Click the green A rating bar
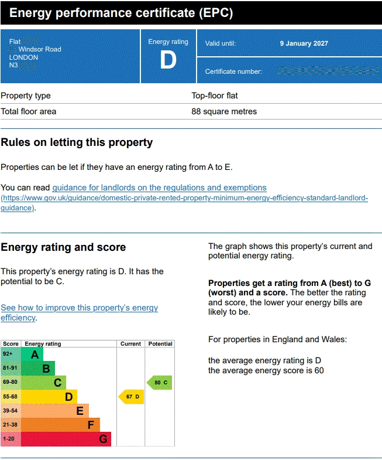The height and width of the screenshot is (460, 382). 32,355
